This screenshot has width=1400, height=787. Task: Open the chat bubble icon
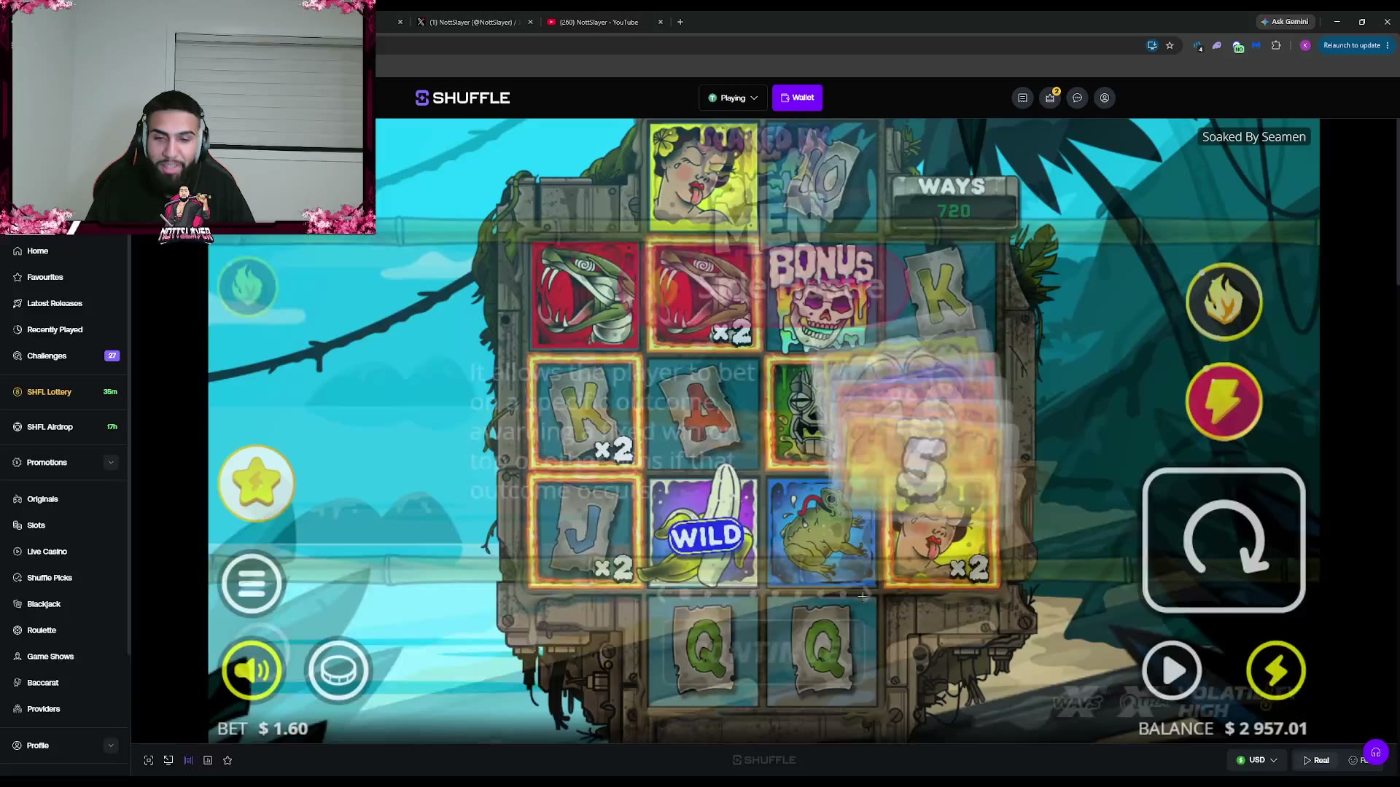[x=1077, y=98]
